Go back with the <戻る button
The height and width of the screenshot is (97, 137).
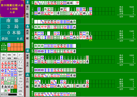(4, 55)
